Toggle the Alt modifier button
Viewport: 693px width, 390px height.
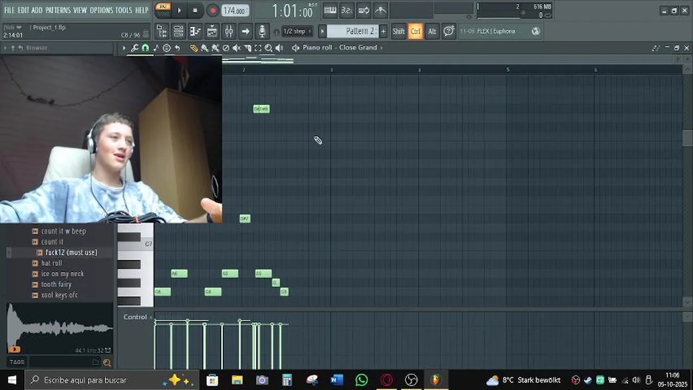click(x=432, y=31)
